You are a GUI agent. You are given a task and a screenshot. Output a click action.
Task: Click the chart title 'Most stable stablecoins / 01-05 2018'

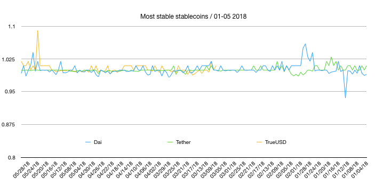click(193, 17)
